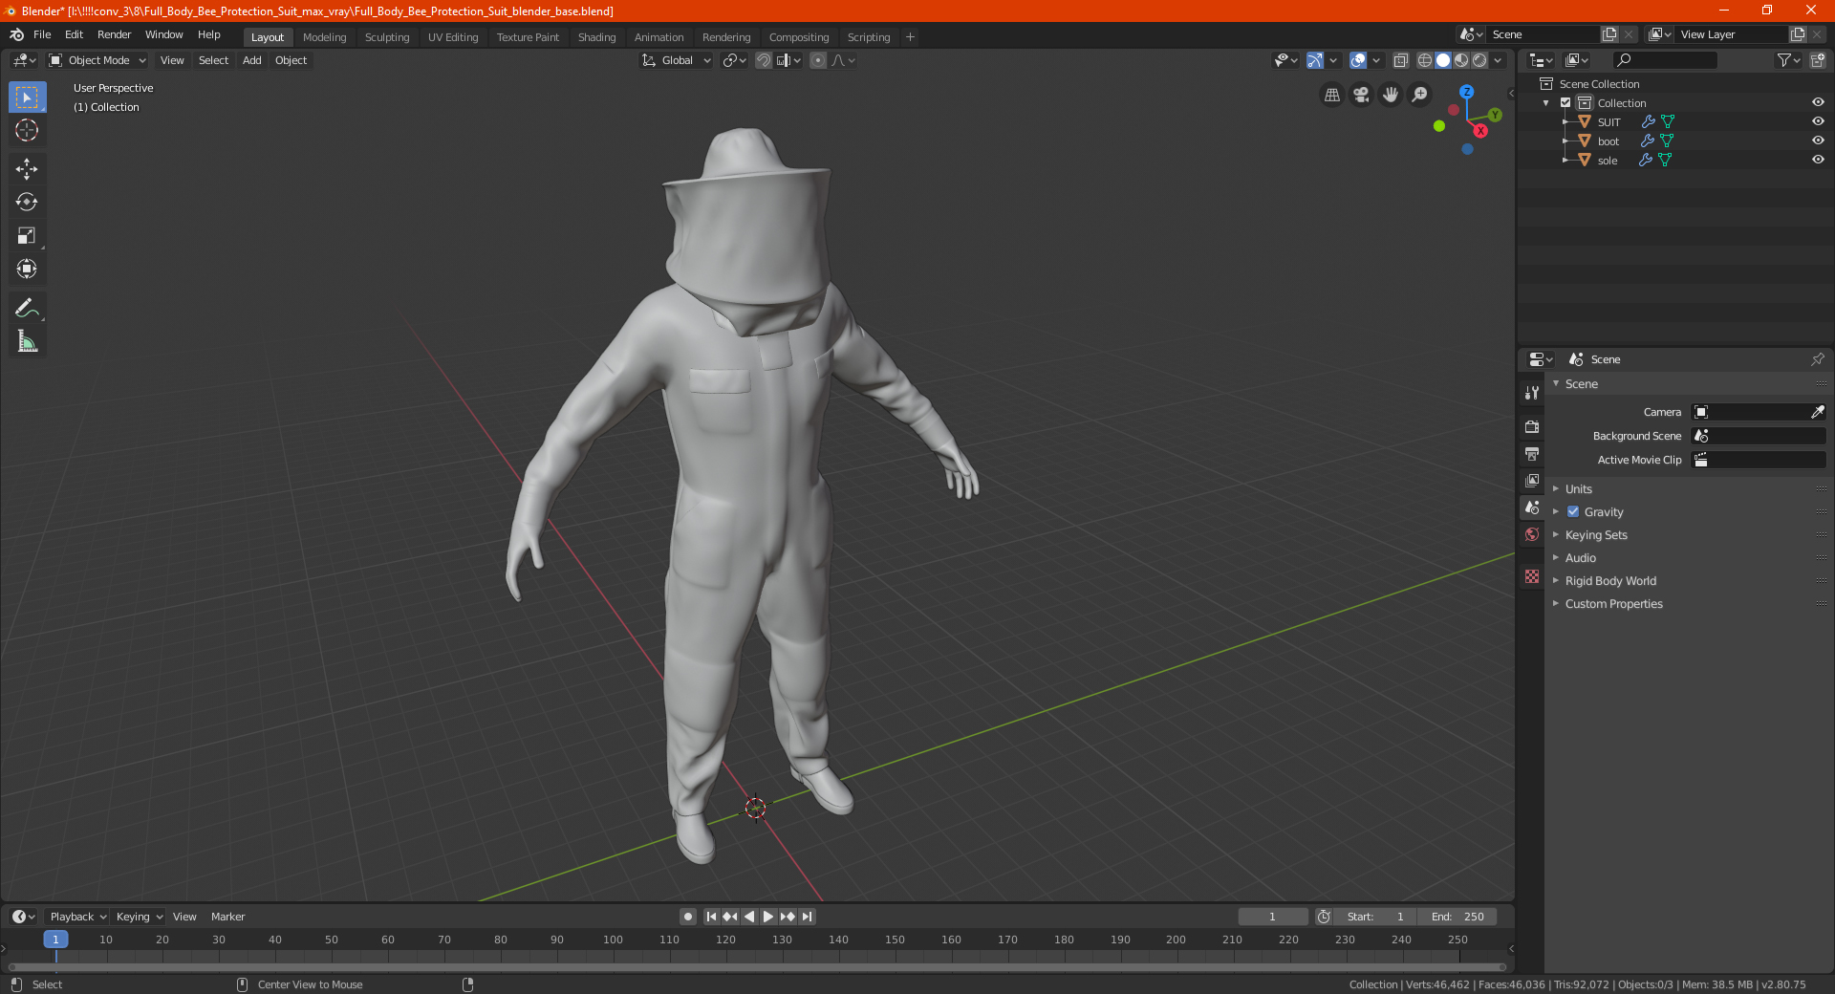
Task: Click the pan view hand icon
Action: point(1391,95)
